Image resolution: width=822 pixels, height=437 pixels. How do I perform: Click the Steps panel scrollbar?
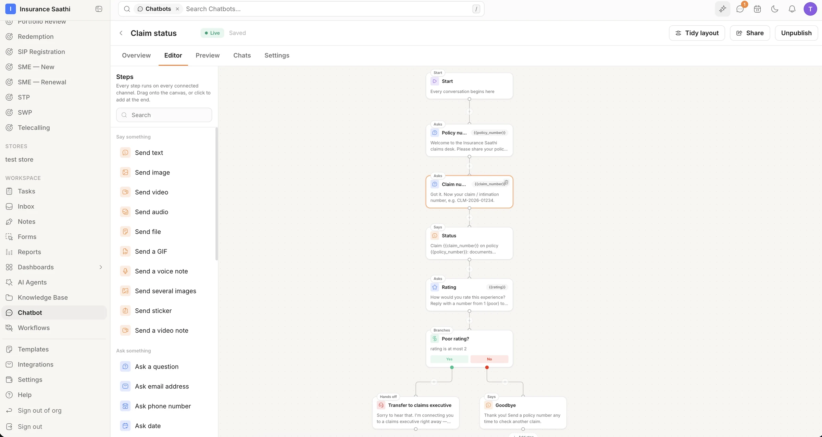pos(216,194)
